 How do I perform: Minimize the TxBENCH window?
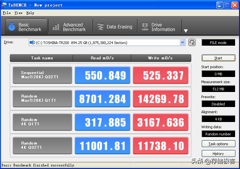tap(220, 5)
